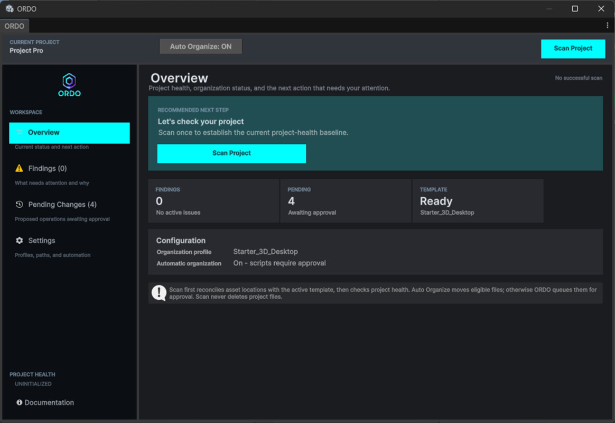Click the 'Let's check your project' heading
Viewport: 615px width, 423px height.
[201, 122]
